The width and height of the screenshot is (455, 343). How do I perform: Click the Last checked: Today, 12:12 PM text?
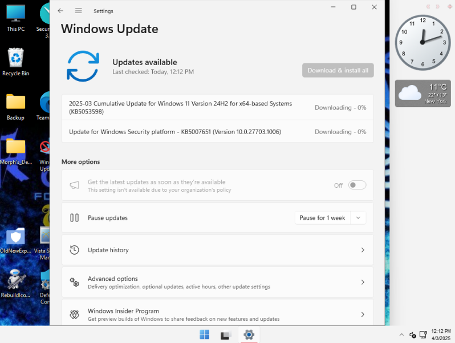153,72
